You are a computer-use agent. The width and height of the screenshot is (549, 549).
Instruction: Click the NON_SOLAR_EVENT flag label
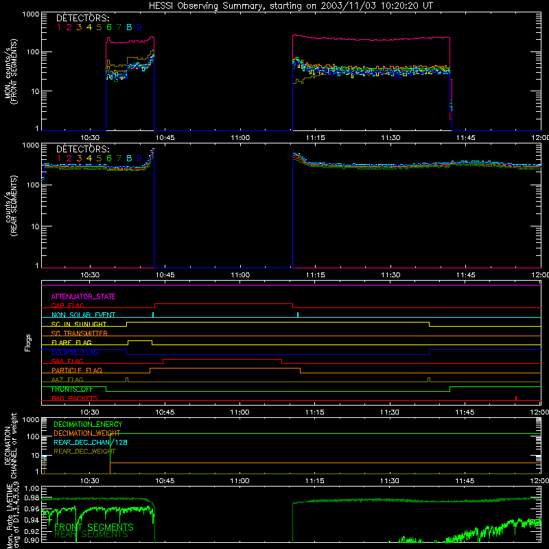coord(83,315)
